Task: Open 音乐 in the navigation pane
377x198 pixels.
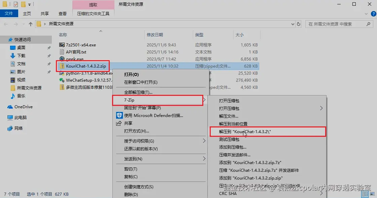Action: tap(21, 96)
